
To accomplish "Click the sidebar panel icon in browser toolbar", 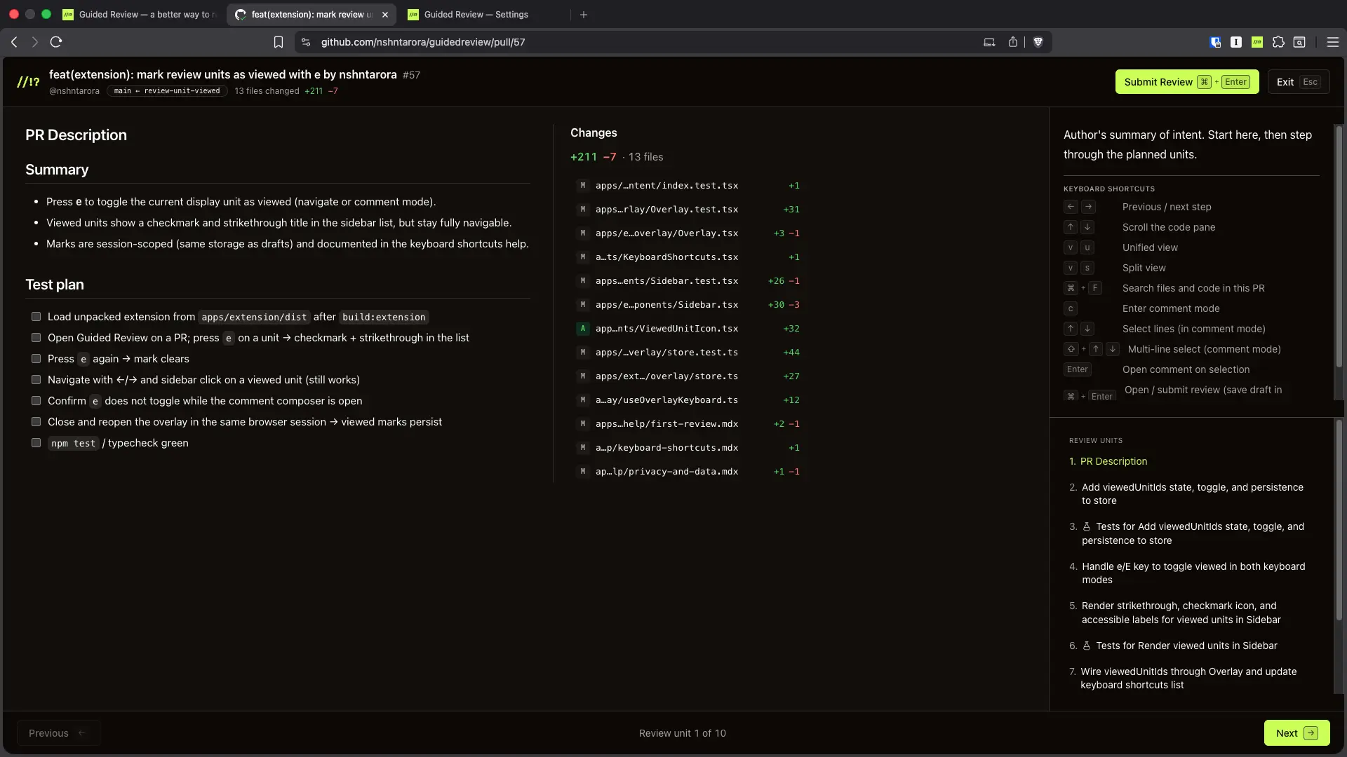I will 1299,42.
